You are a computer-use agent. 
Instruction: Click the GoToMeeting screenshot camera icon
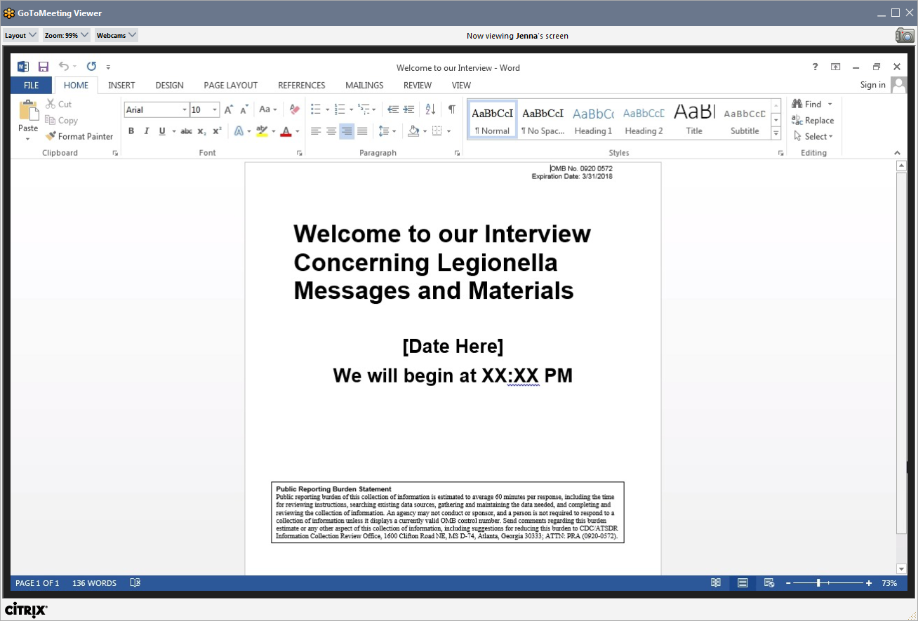click(905, 36)
